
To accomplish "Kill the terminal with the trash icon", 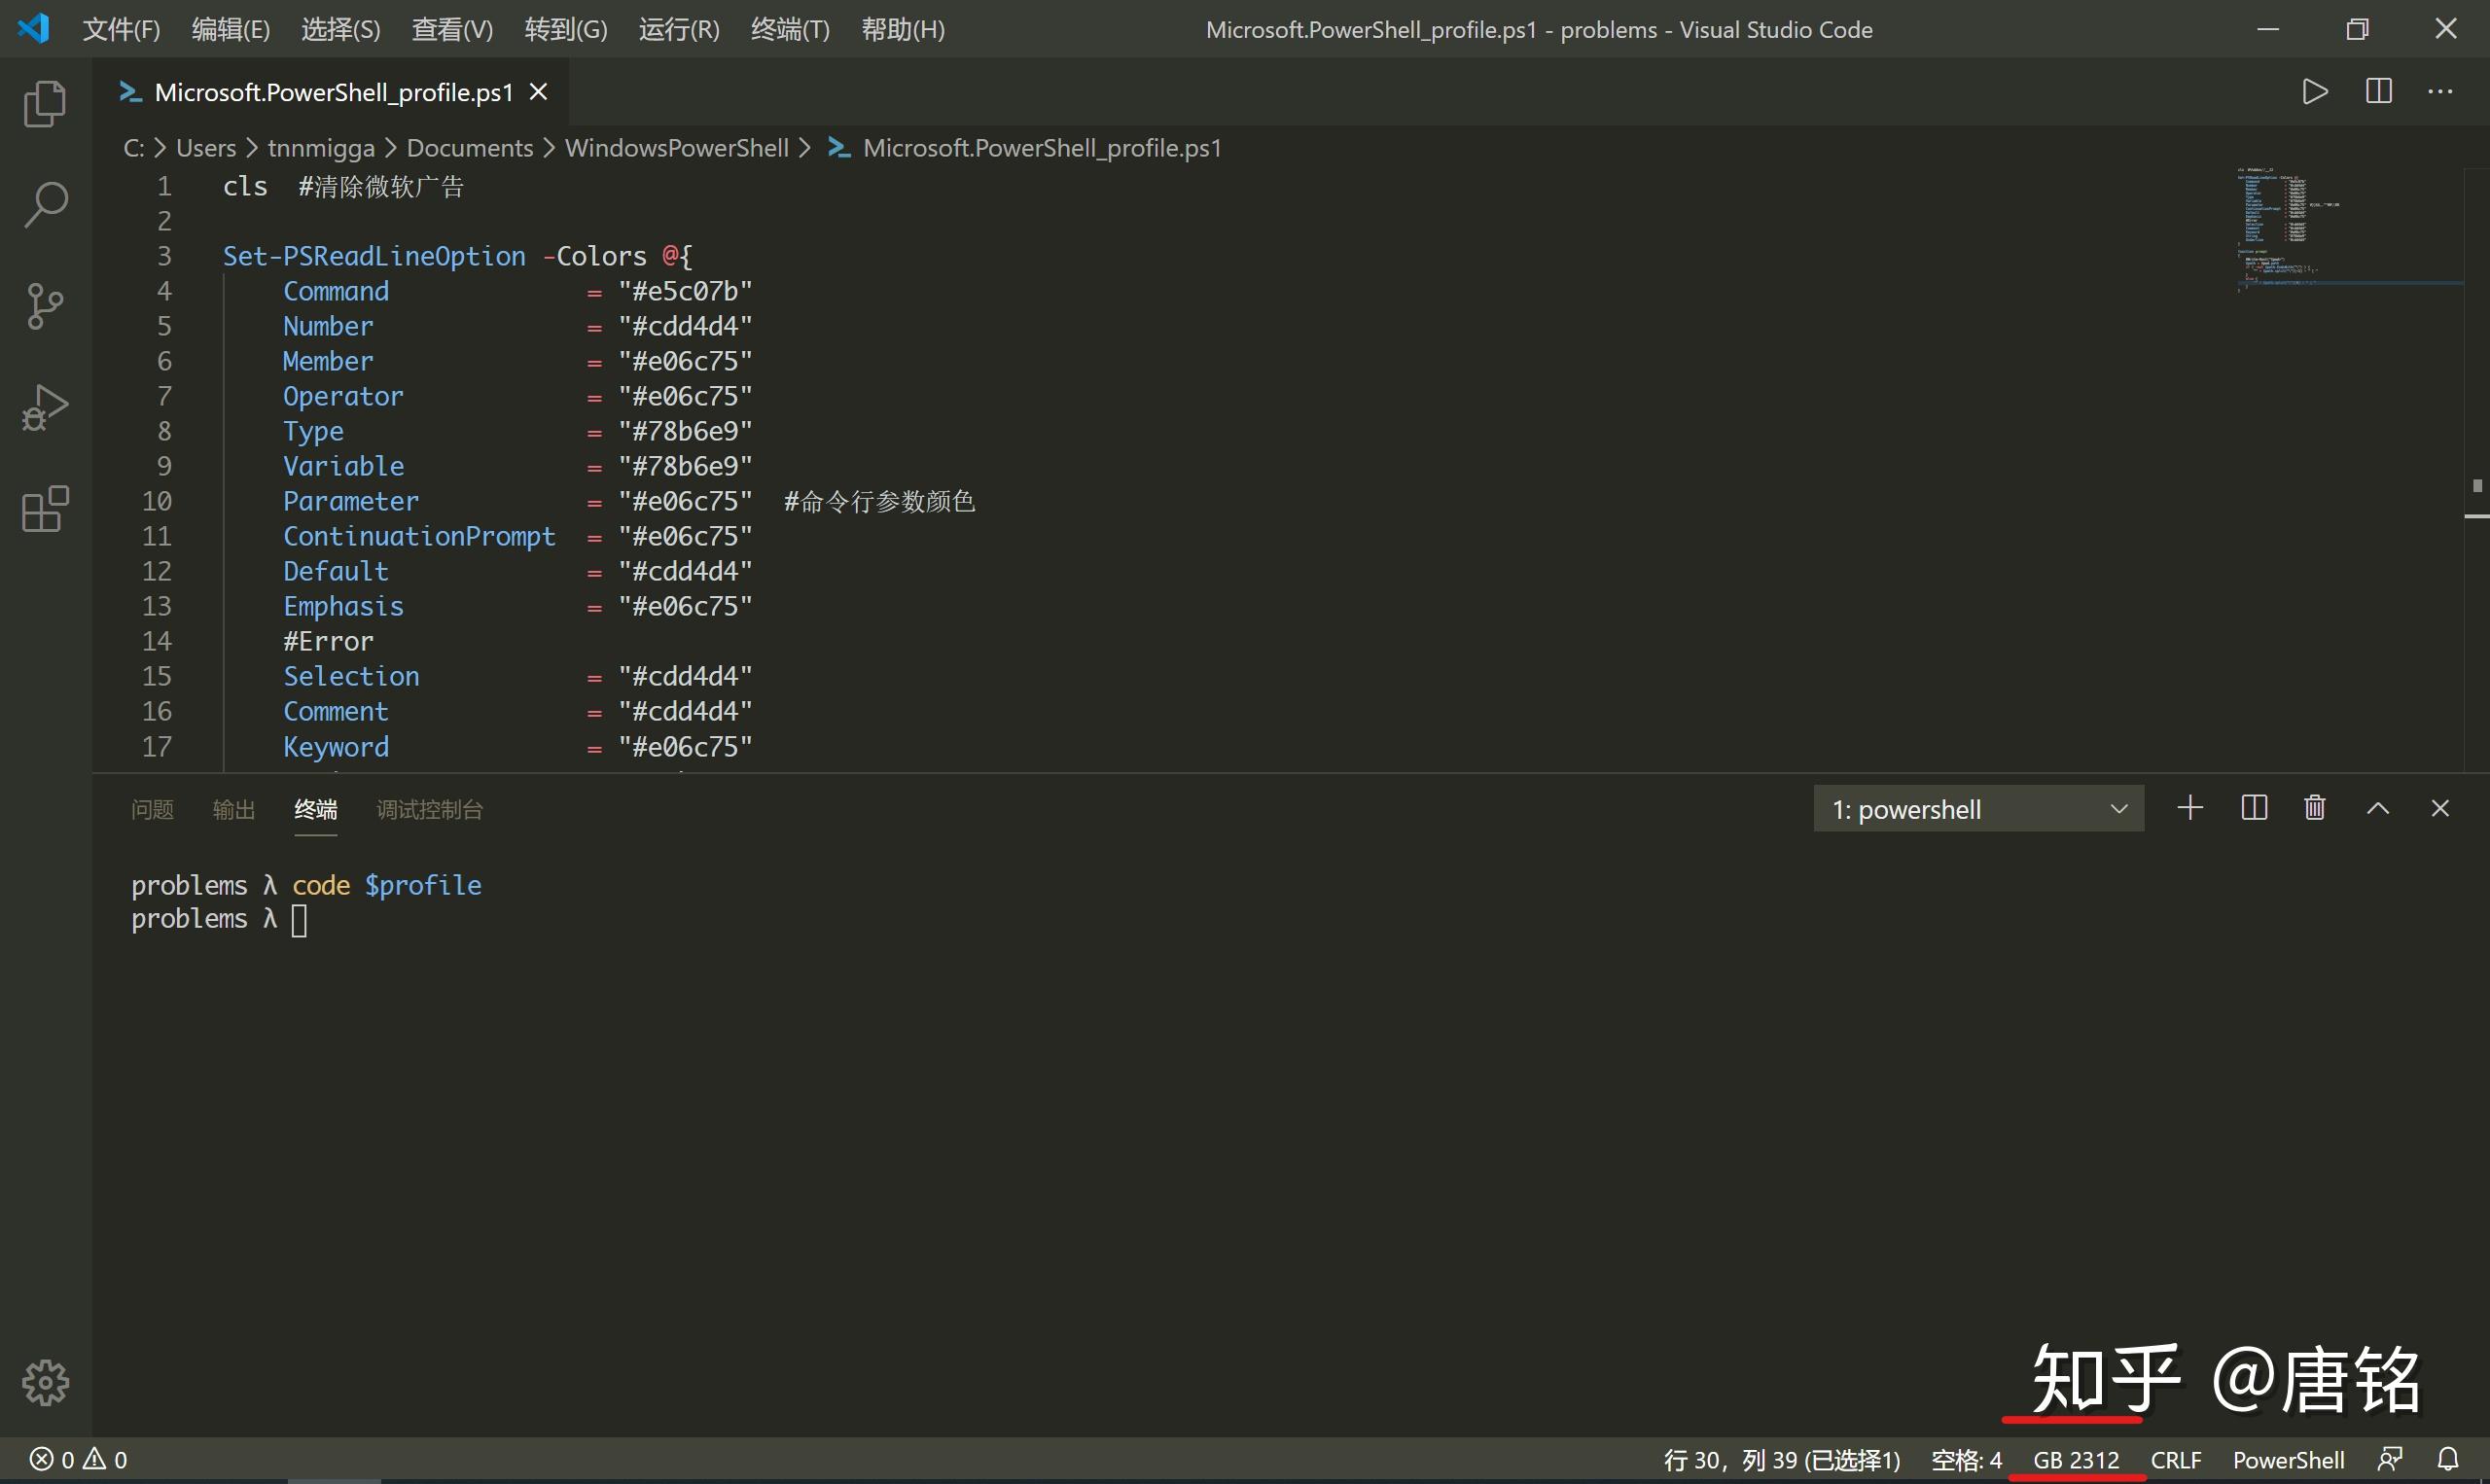I will tap(2315, 808).
